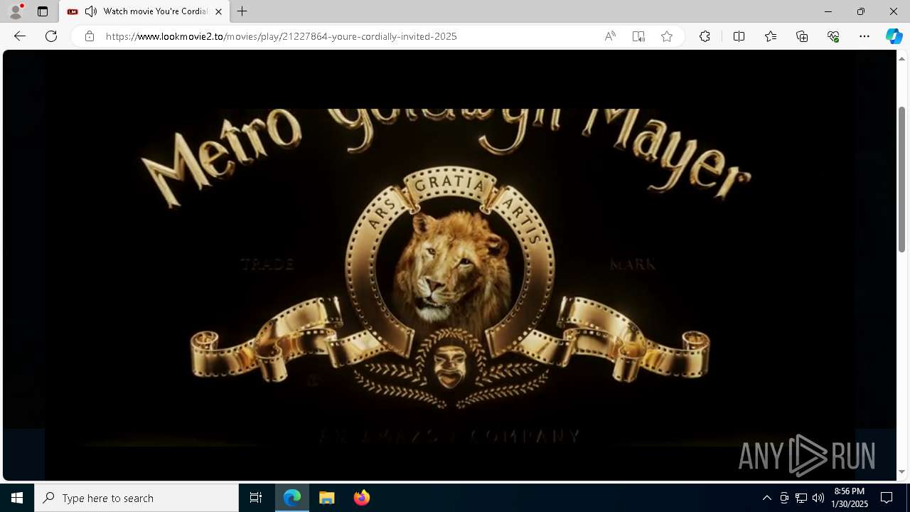Open Browser essentials heart icon

[833, 36]
